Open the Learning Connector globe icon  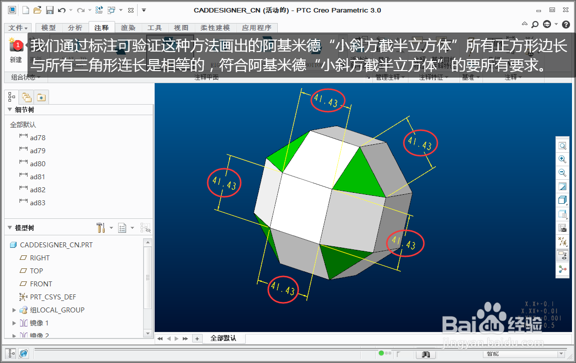547,24
